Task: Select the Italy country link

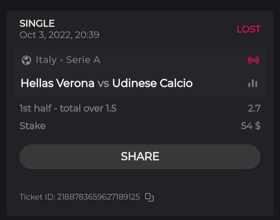Action: coord(46,60)
